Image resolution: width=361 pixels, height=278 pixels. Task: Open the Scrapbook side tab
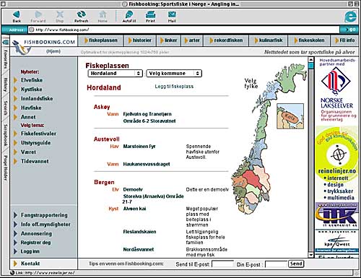(6, 135)
